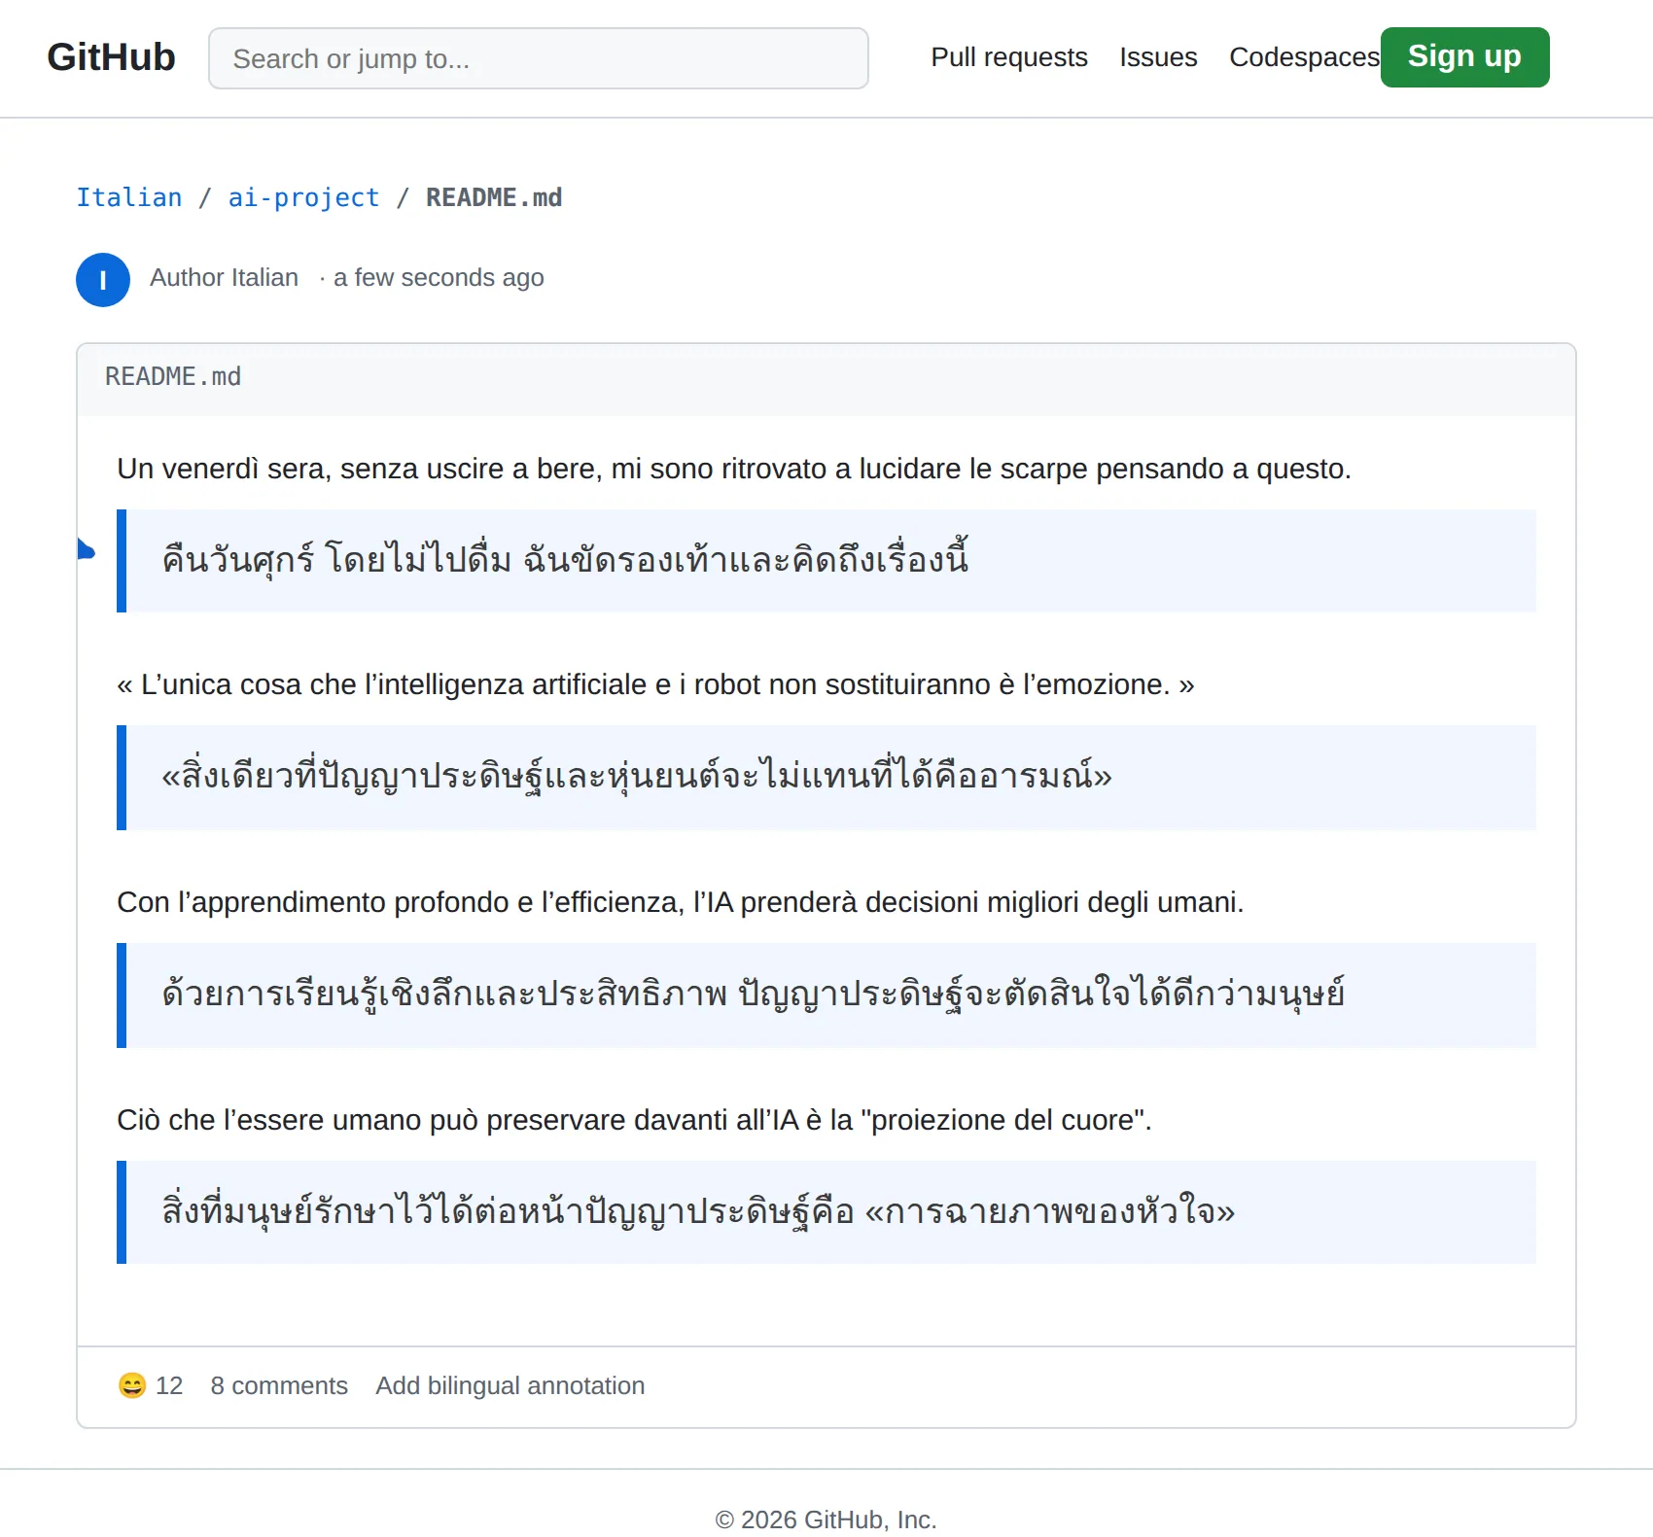Select README.md in the breadcrumb

pyautogui.click(x=494, y=197)
